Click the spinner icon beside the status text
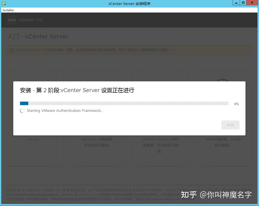 (x=22, y=111)
